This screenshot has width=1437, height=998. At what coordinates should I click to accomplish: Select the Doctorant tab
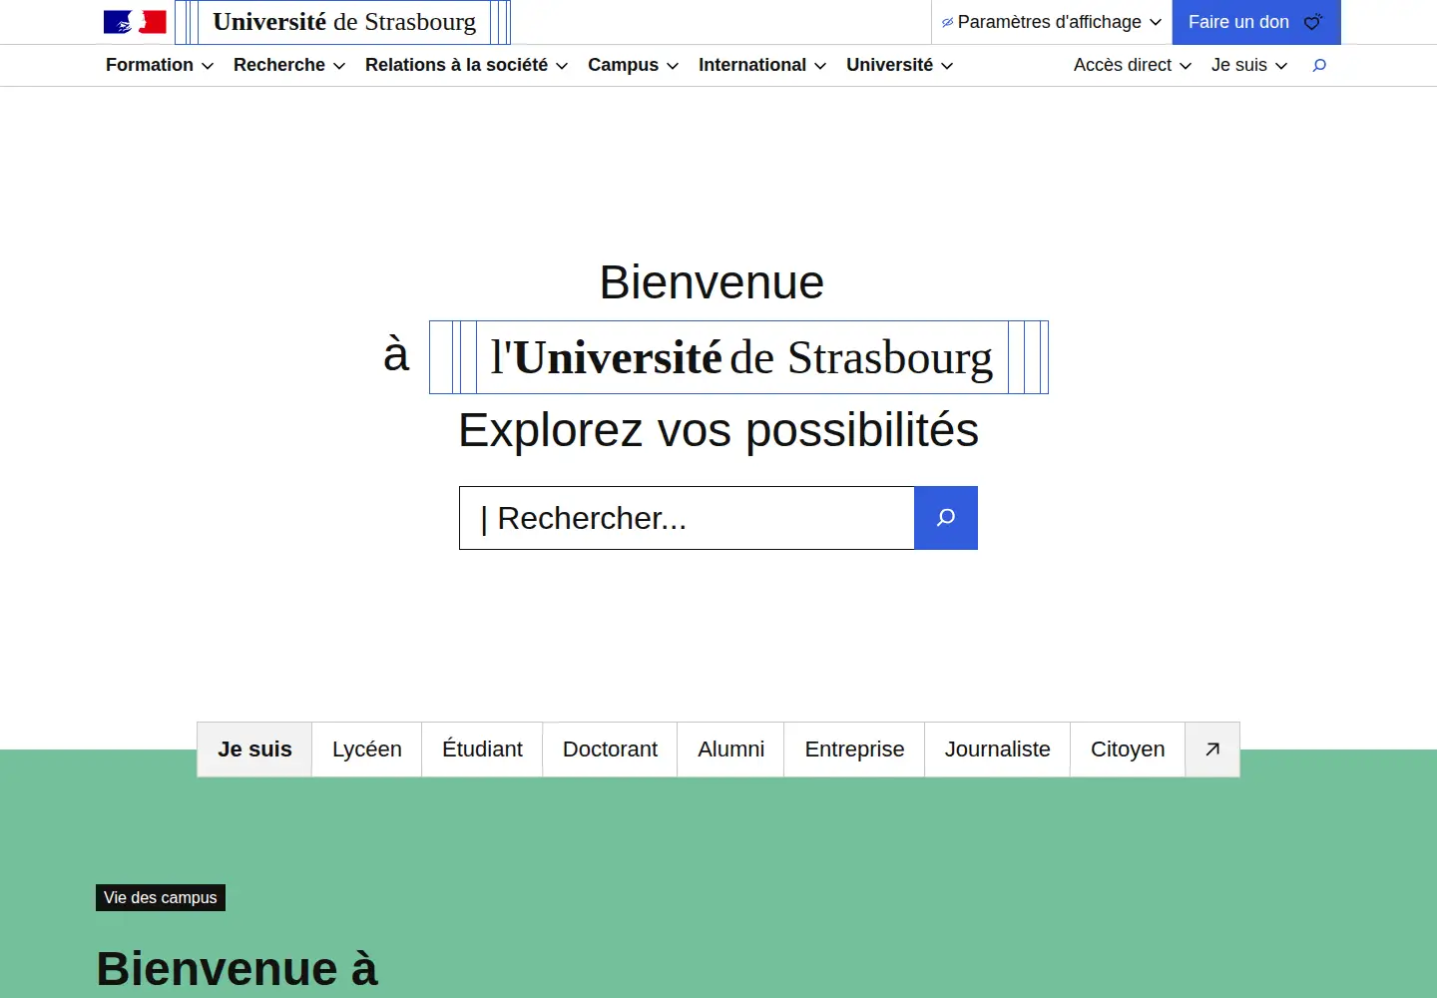pyautogui.click(x=610, y=749)
